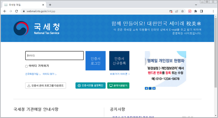Click the 국세청 기관메일 안내사항 heading
Viewport: 218px width, 118px height.
click(36, 109)
